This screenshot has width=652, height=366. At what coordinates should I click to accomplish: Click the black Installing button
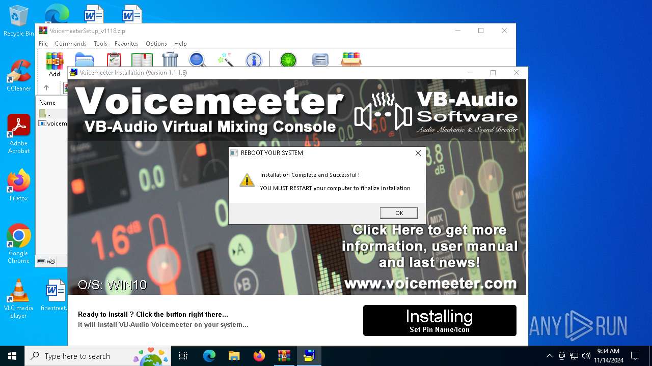click(x=440, y=320)
